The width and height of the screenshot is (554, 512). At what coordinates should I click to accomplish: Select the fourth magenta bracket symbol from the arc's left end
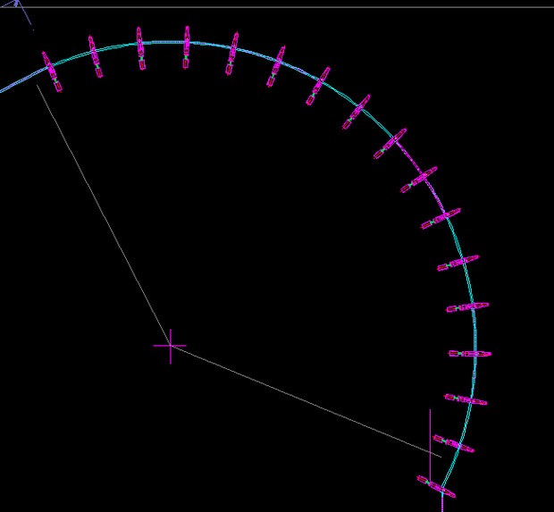click(187, 47)
